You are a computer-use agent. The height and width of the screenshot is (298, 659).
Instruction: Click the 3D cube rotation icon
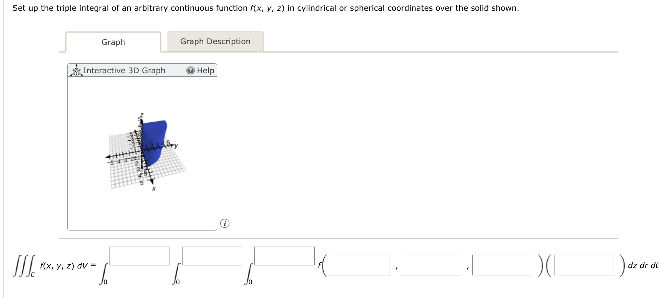tap(76, 71)
